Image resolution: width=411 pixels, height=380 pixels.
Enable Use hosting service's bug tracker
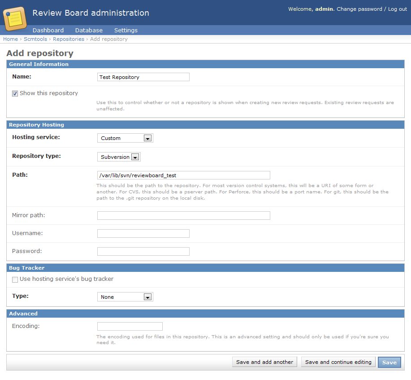tap(15, 280)
